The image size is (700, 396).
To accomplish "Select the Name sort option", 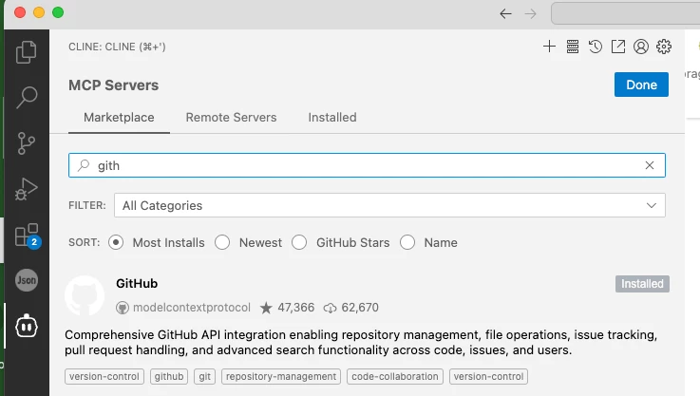I will click(408, 242).
